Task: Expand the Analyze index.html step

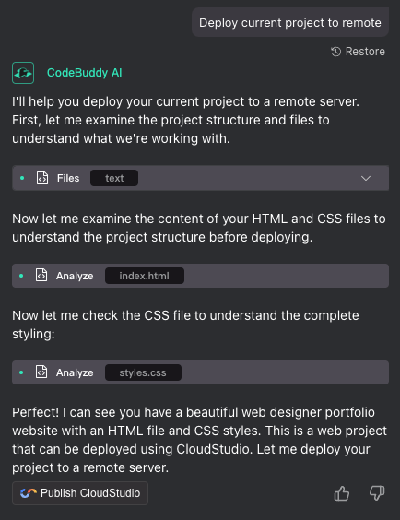Action: click(200, 276)
